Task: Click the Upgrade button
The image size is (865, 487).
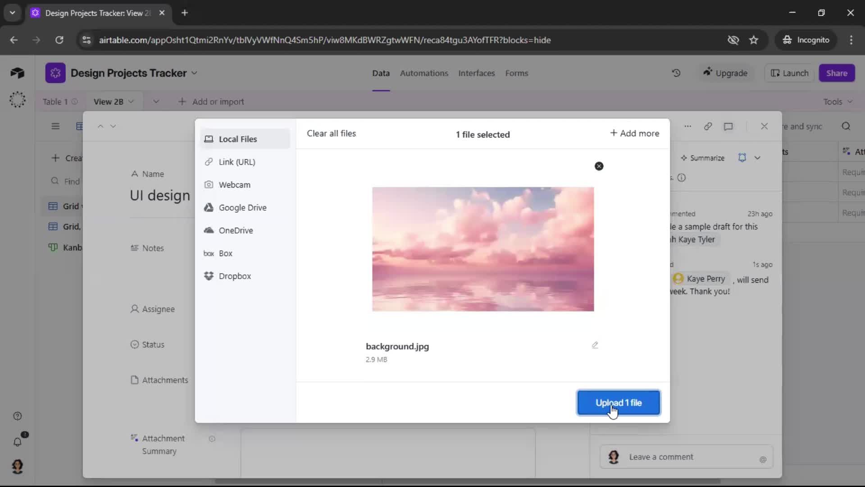Action: pos(725,73)
